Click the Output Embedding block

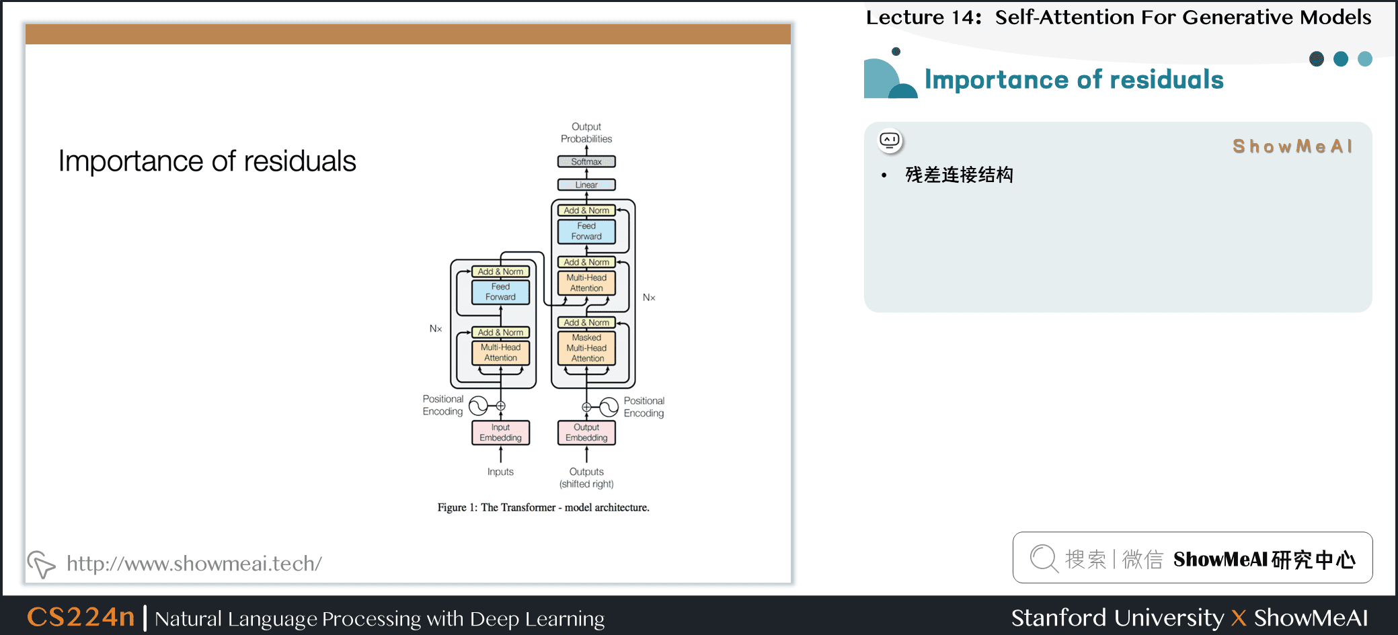click(x=586, y=433)
